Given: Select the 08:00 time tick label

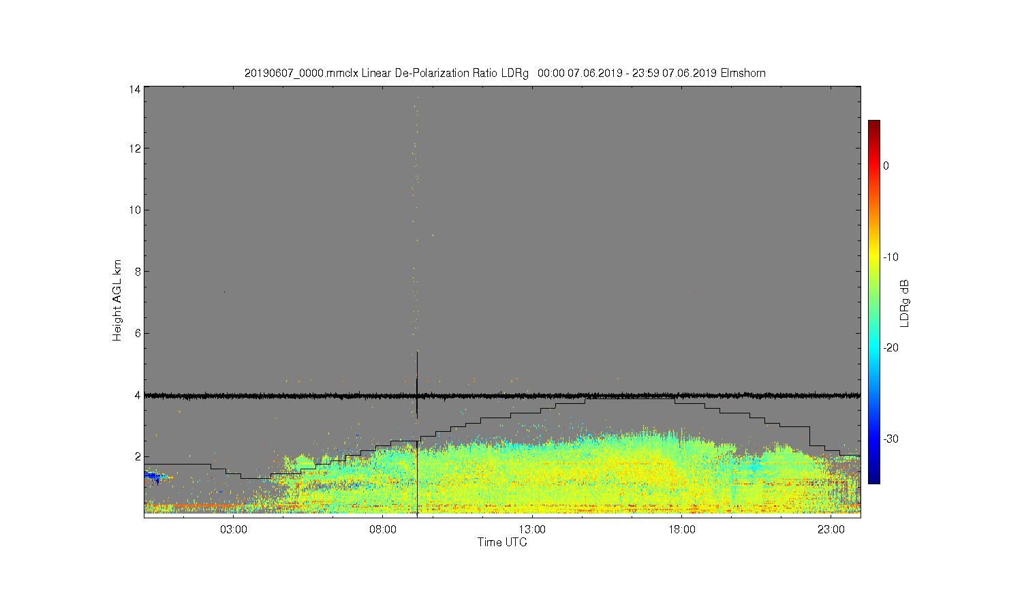Looking at the screenshot, I should 383,529.
